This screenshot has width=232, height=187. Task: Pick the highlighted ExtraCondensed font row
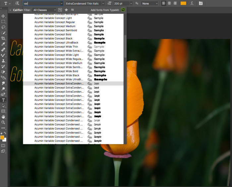click(x=73, y=84)
